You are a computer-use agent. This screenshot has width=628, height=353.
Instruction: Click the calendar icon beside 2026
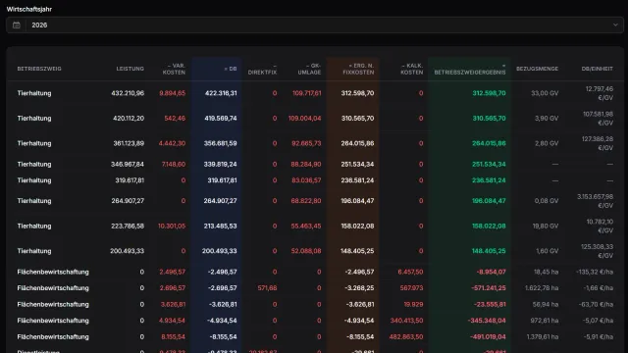17,25
